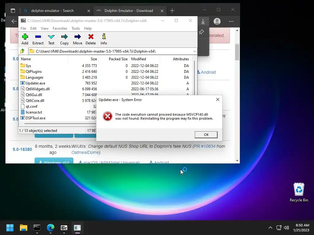Switch to 7-Zip in the taskbar
Image resolution: width=314 pixels, height=235 pixels.
(64, 228)
